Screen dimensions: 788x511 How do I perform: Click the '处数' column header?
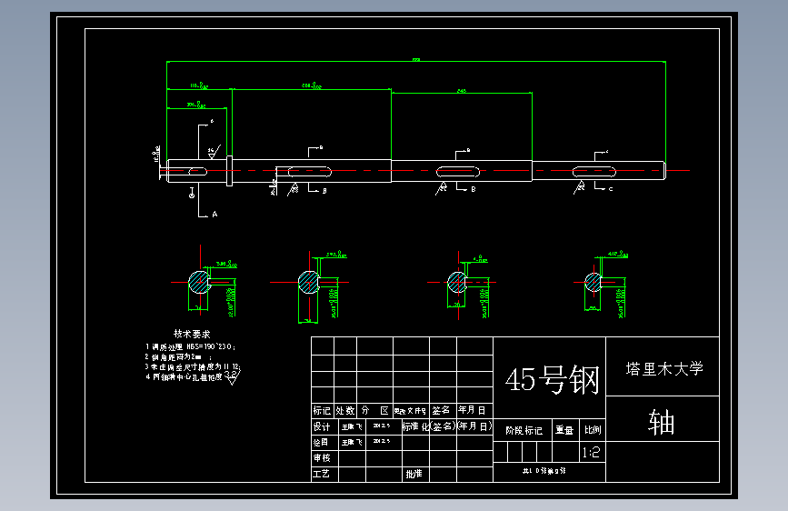pyautogui.click(x=344, y=410)
